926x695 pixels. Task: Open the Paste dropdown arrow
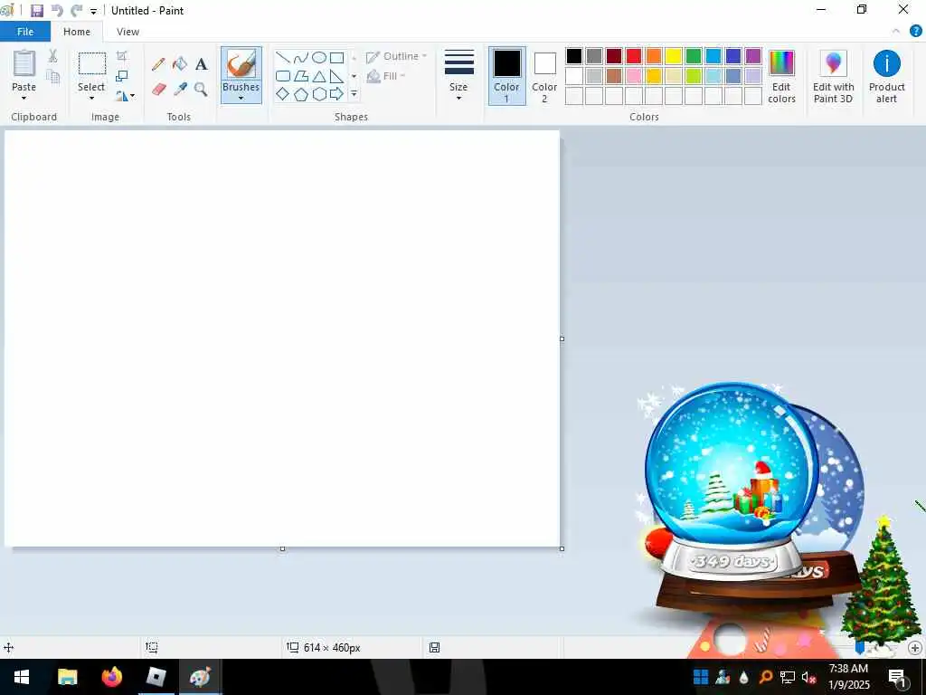tap(24, 98)
